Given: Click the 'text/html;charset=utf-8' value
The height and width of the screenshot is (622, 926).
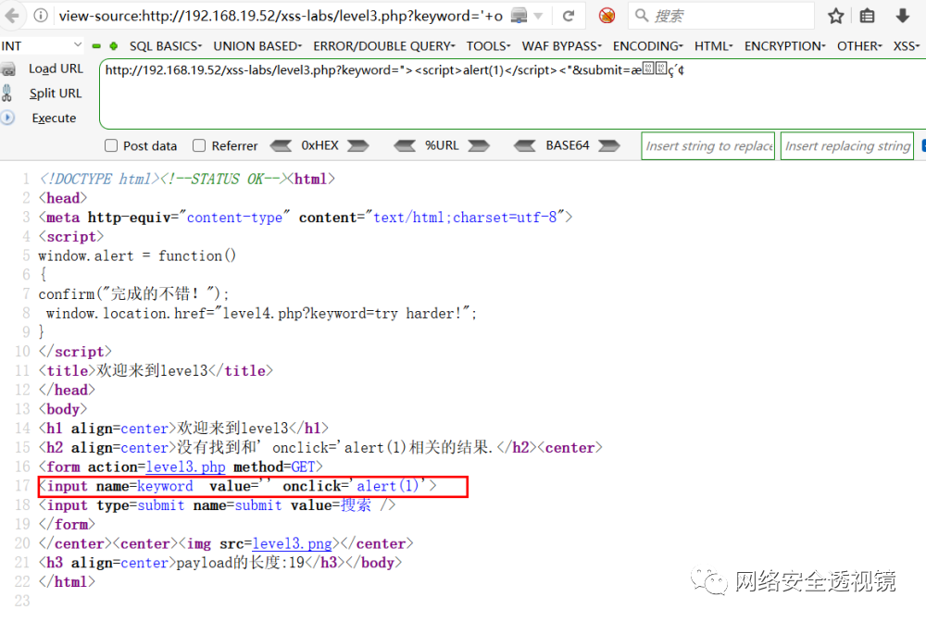Looking at the screenshot, I should click(x=465, y=218).
